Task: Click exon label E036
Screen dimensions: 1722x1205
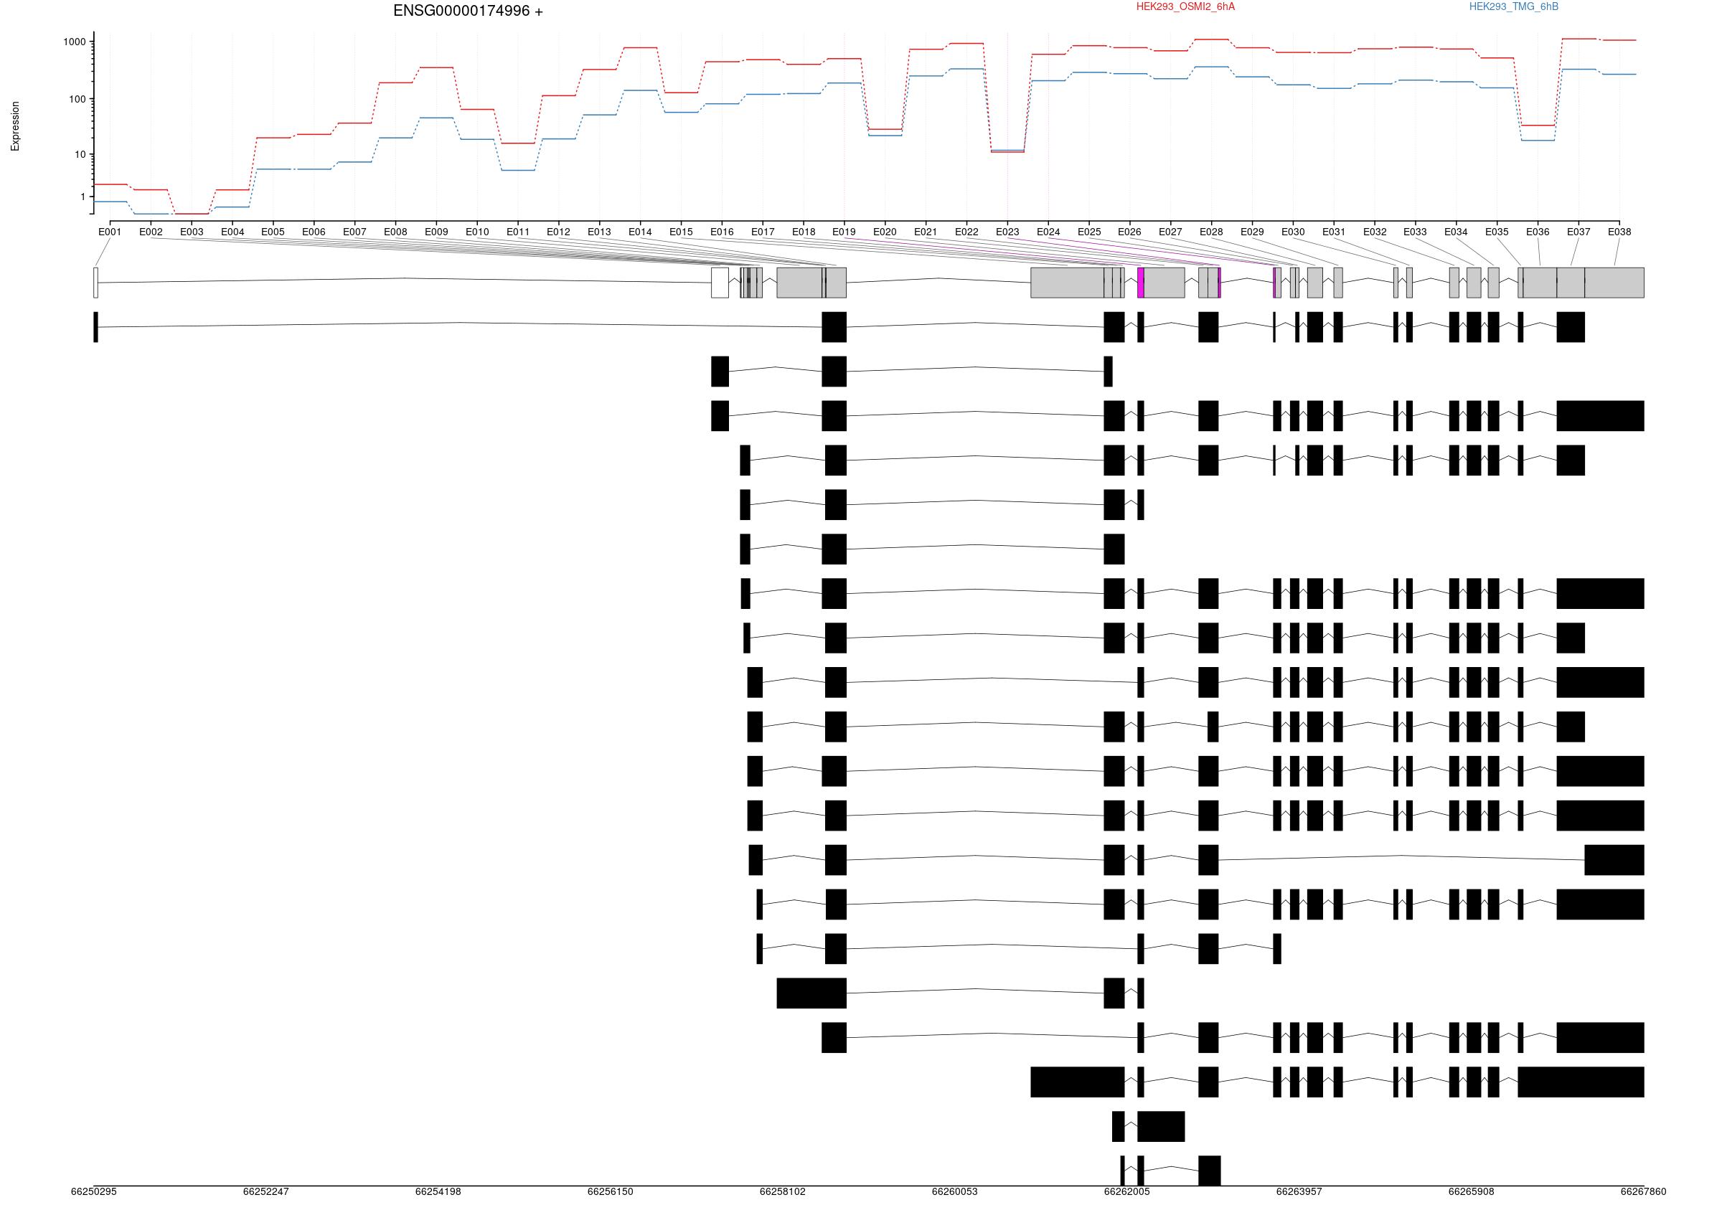Action: pyautogui.click(x=1538, y=232)
